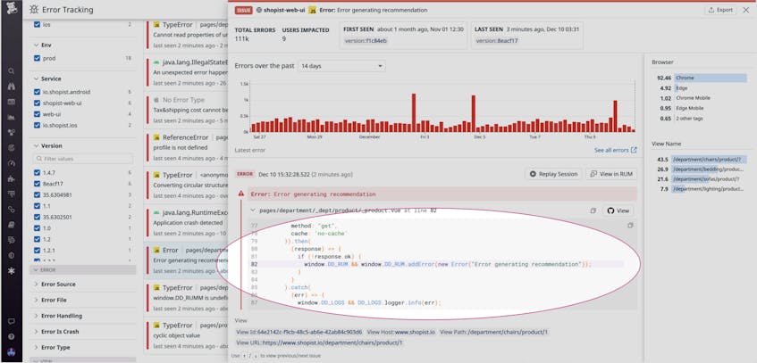The image size is (757, 363).
Task: Click the globe icon before shopist-web-ui
Action: coord(259,10)
